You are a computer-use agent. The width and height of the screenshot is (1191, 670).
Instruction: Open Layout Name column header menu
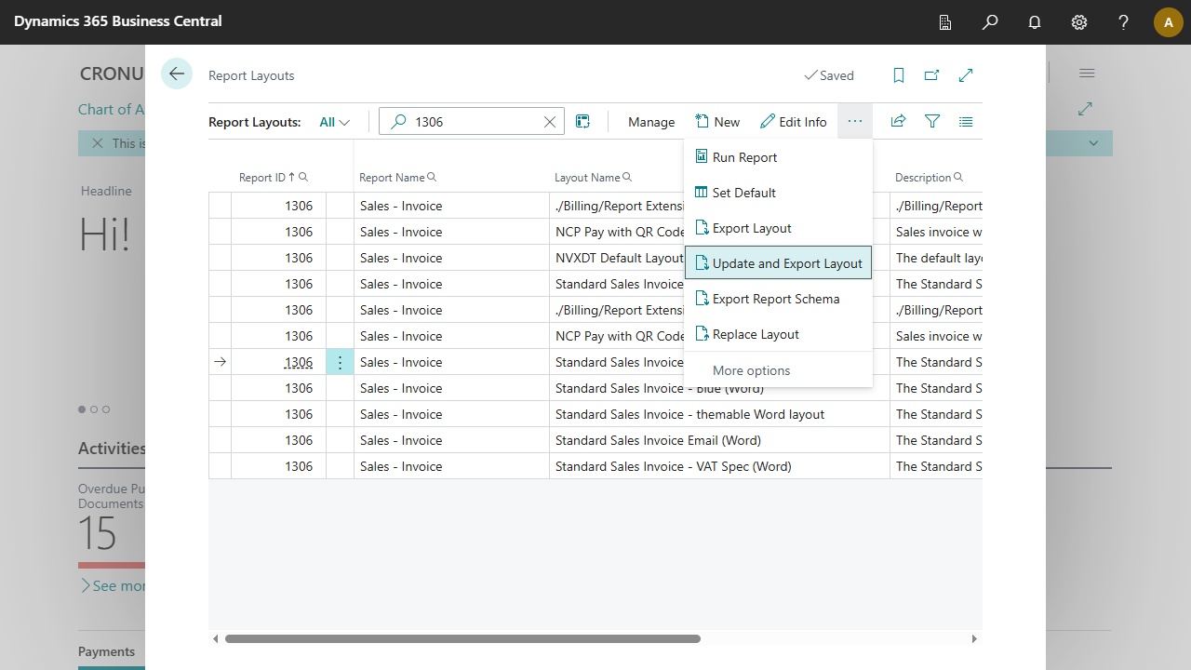[594, 178]
